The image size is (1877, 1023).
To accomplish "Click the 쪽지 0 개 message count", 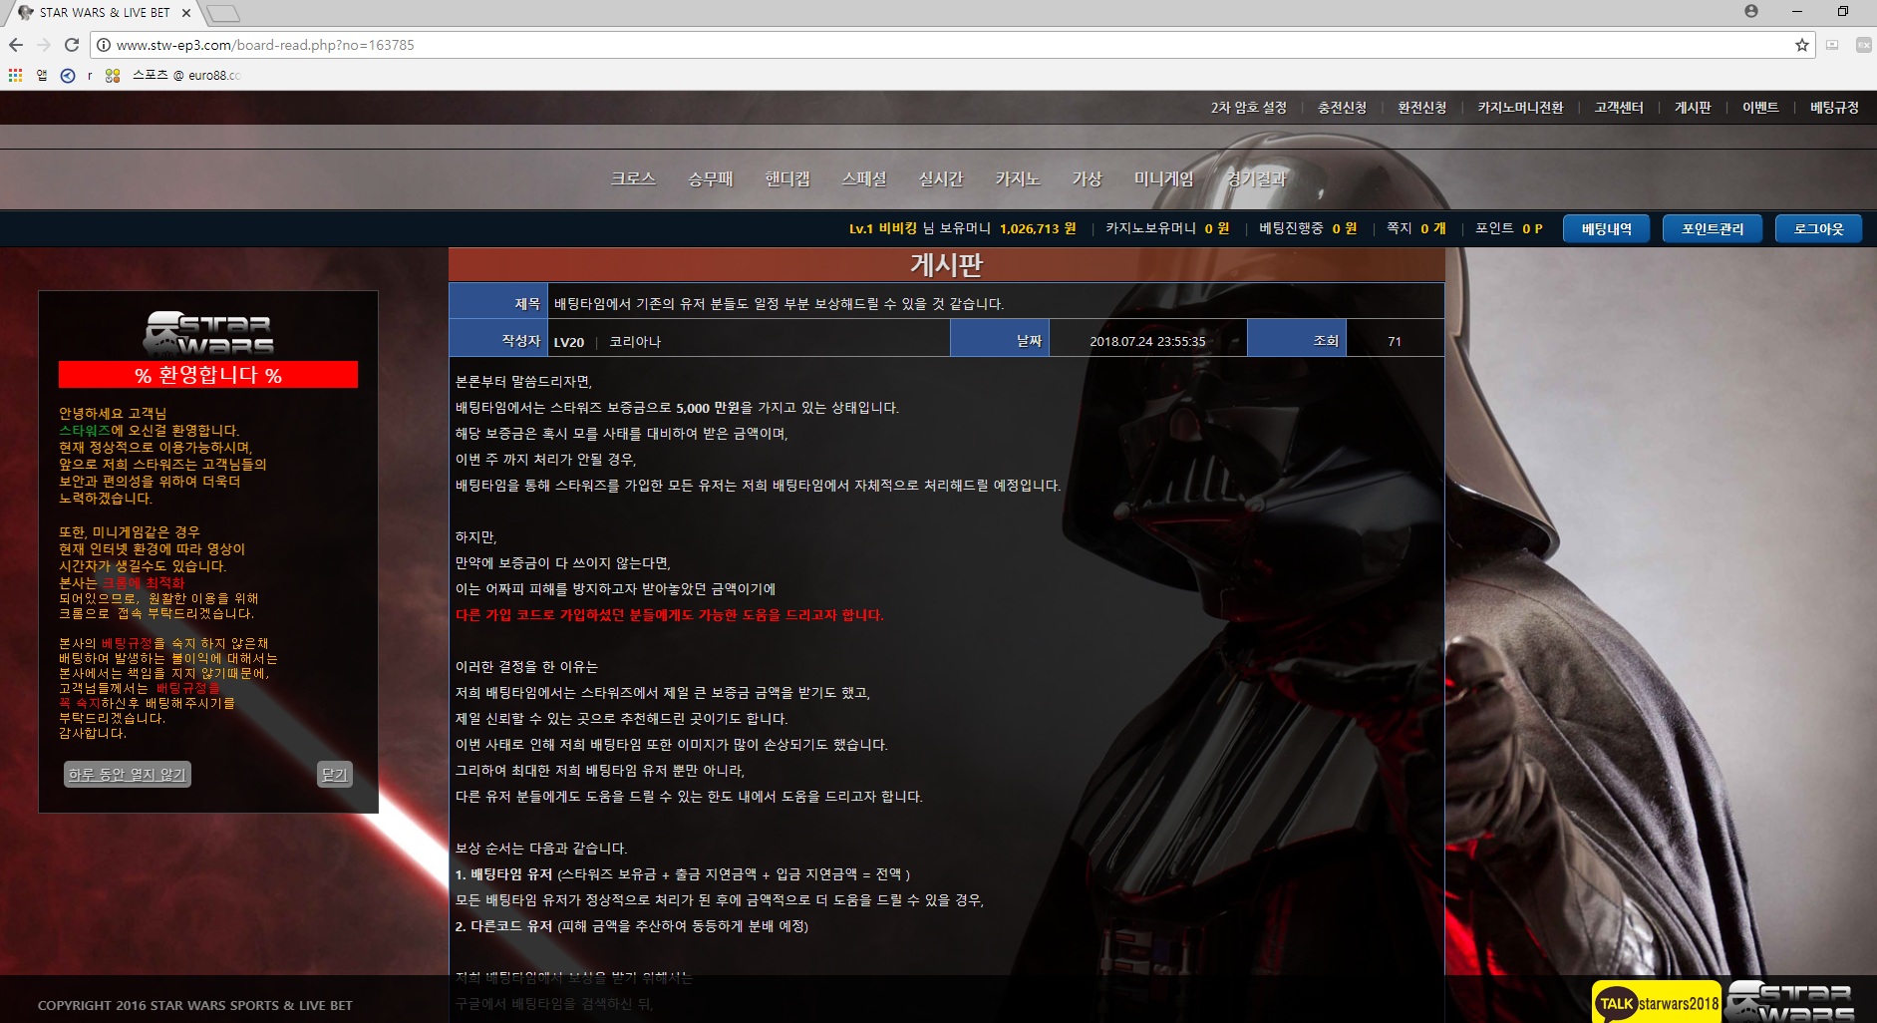I will (1416, 228).
